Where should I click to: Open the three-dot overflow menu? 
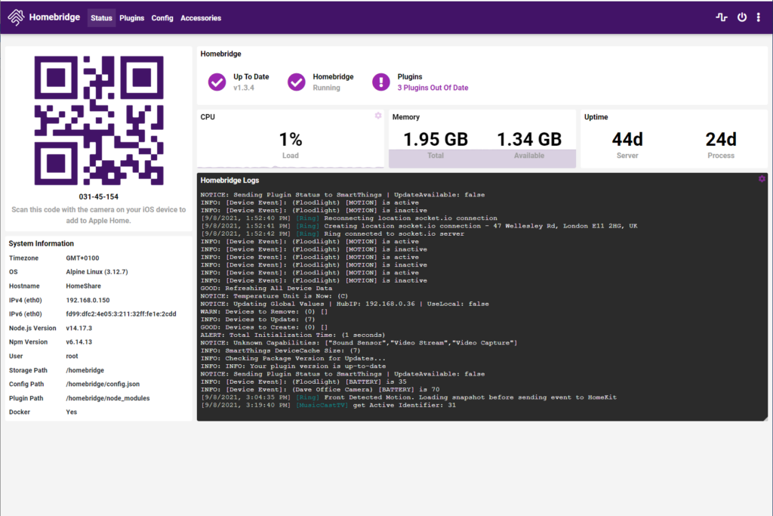tap(758, 17)
